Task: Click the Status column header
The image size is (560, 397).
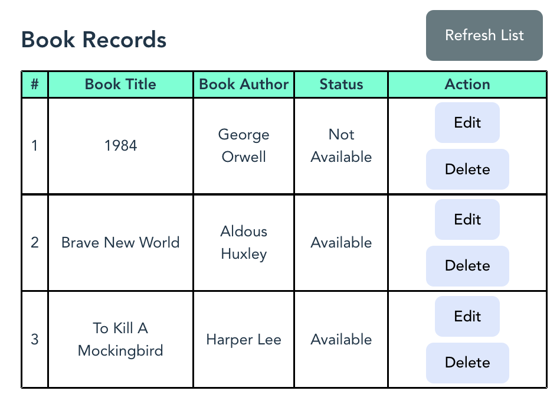Action: [x=341, y=84]
